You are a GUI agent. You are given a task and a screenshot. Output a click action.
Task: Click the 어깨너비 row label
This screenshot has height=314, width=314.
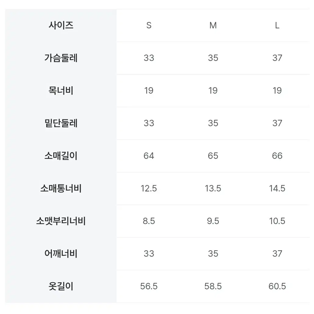pyautogui.click(x=61, y=254)
